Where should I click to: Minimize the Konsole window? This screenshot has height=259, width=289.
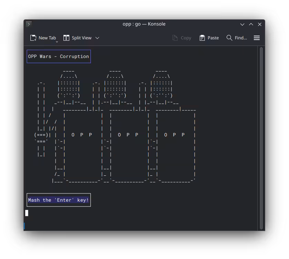tap(242, 24)
